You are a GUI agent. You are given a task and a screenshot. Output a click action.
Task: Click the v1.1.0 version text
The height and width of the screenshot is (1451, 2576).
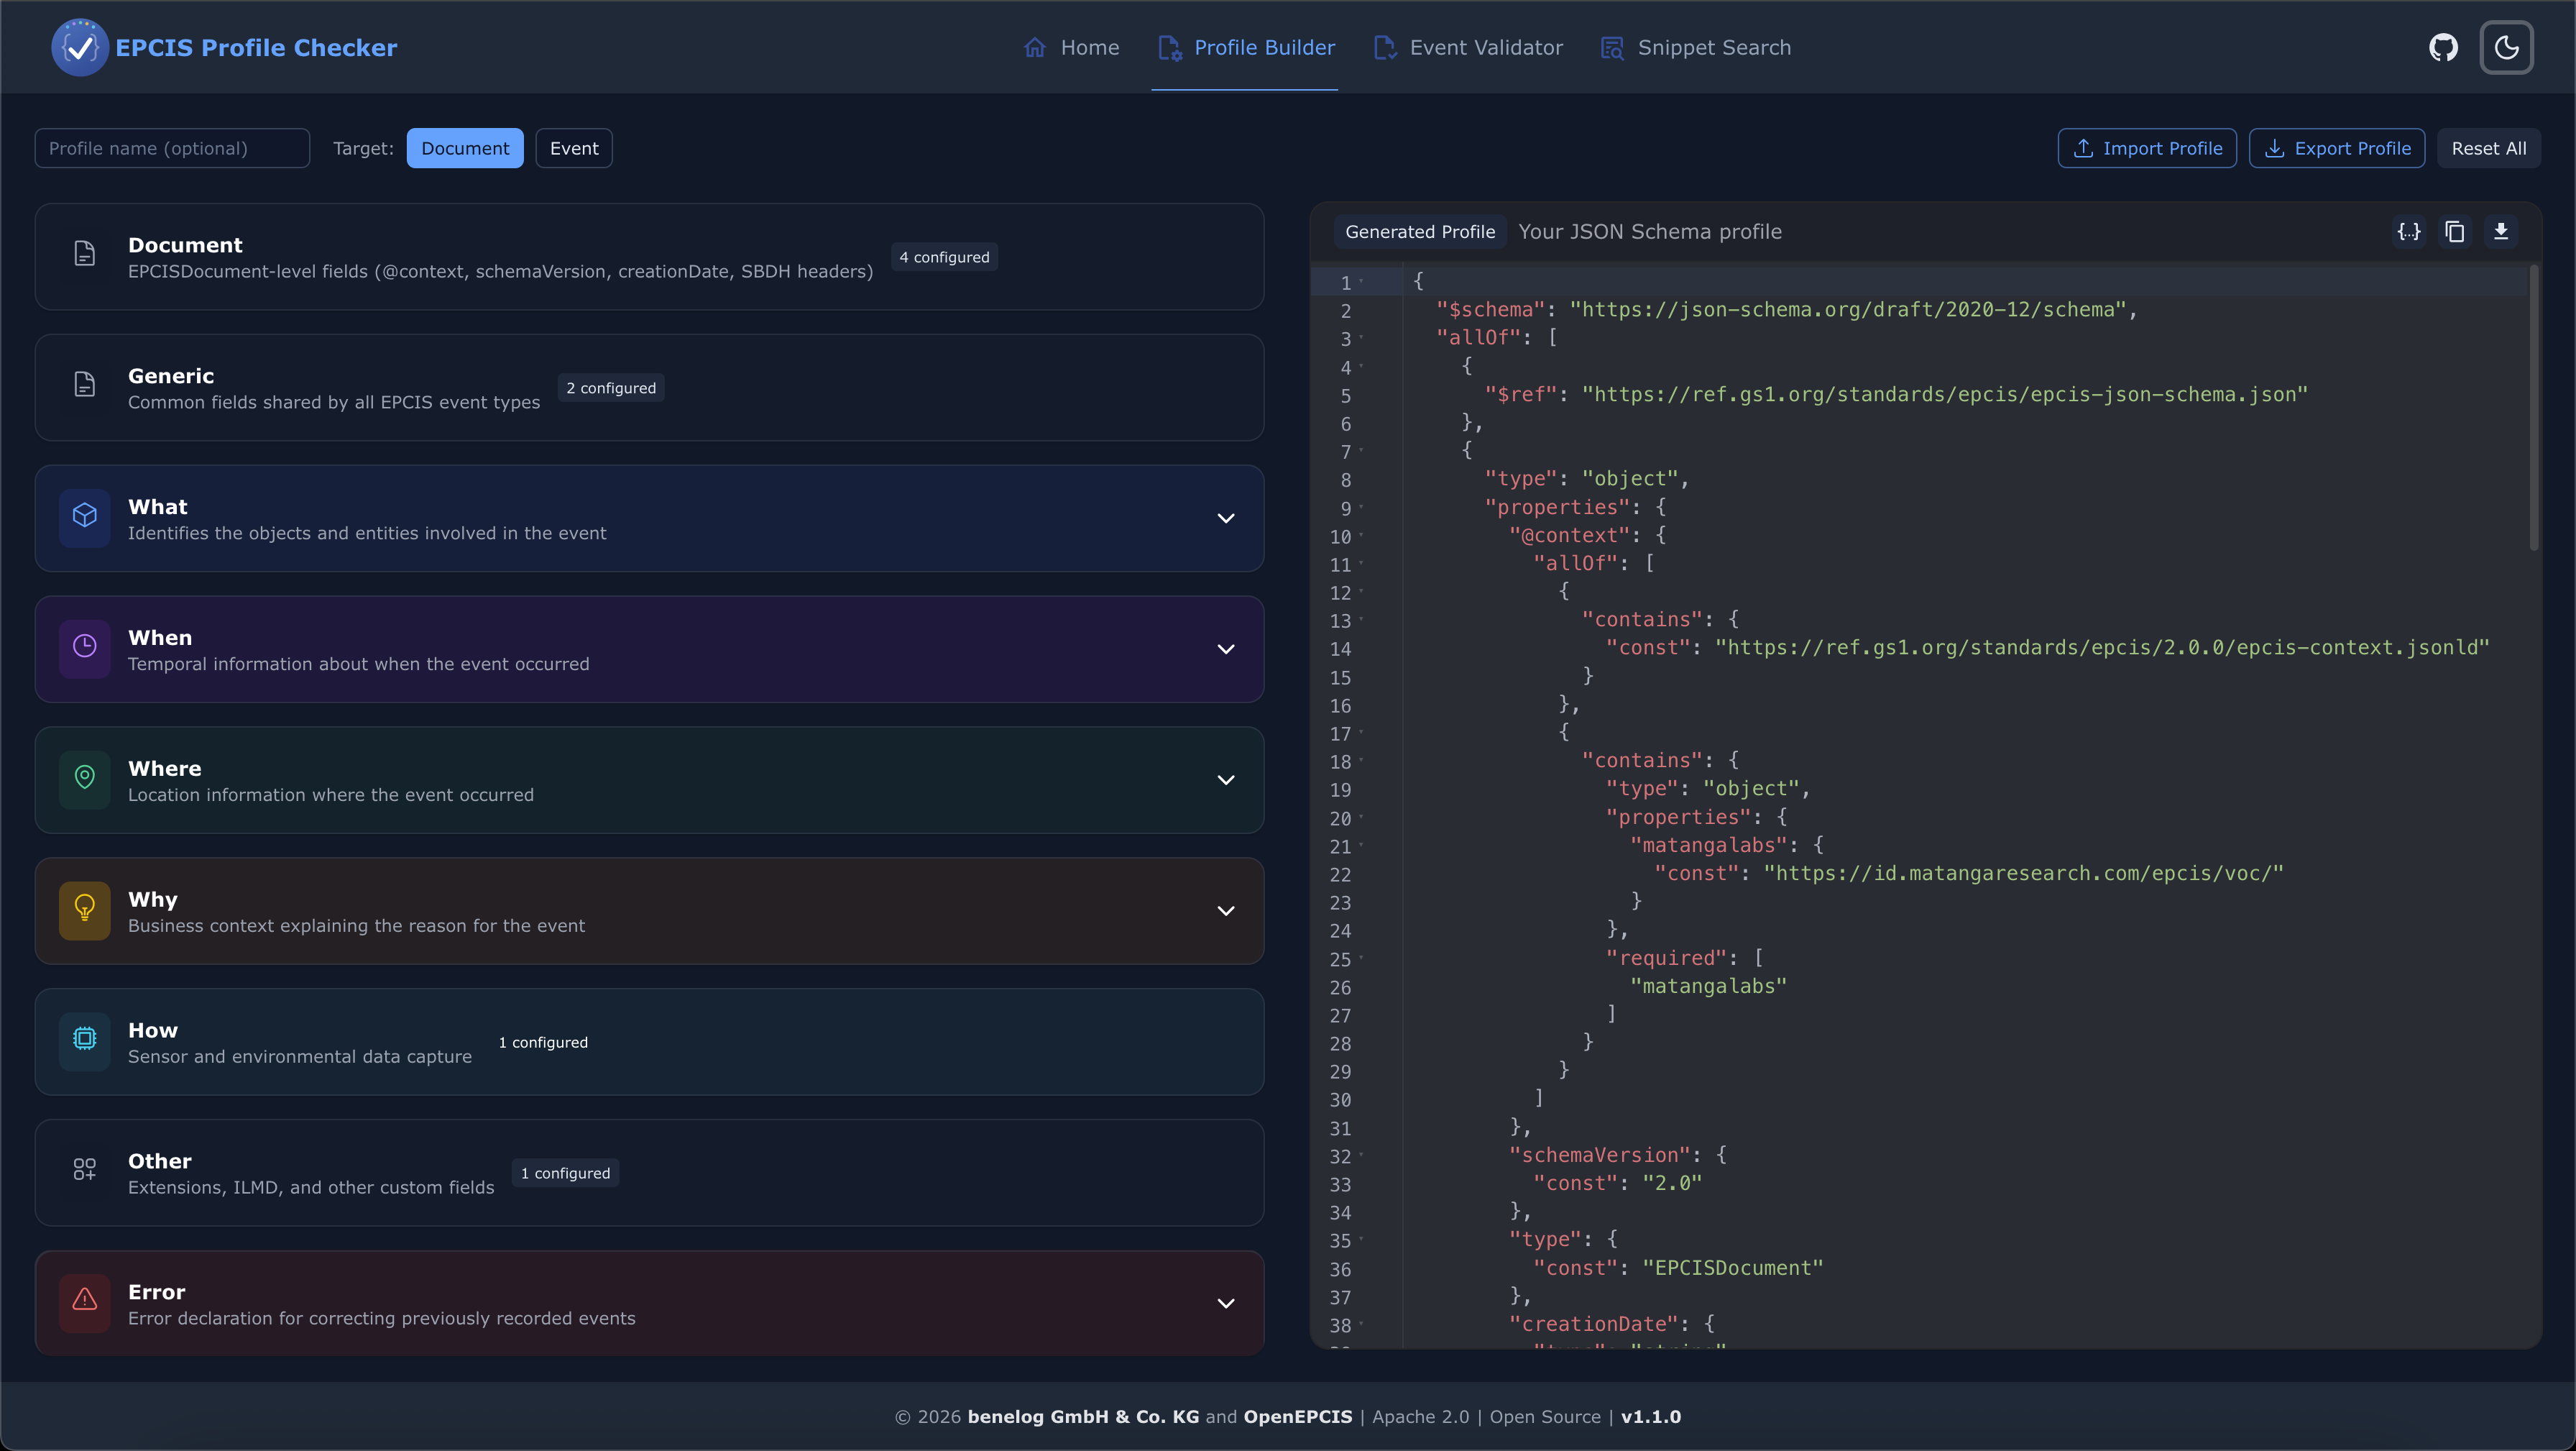tap(1651, 1417)
